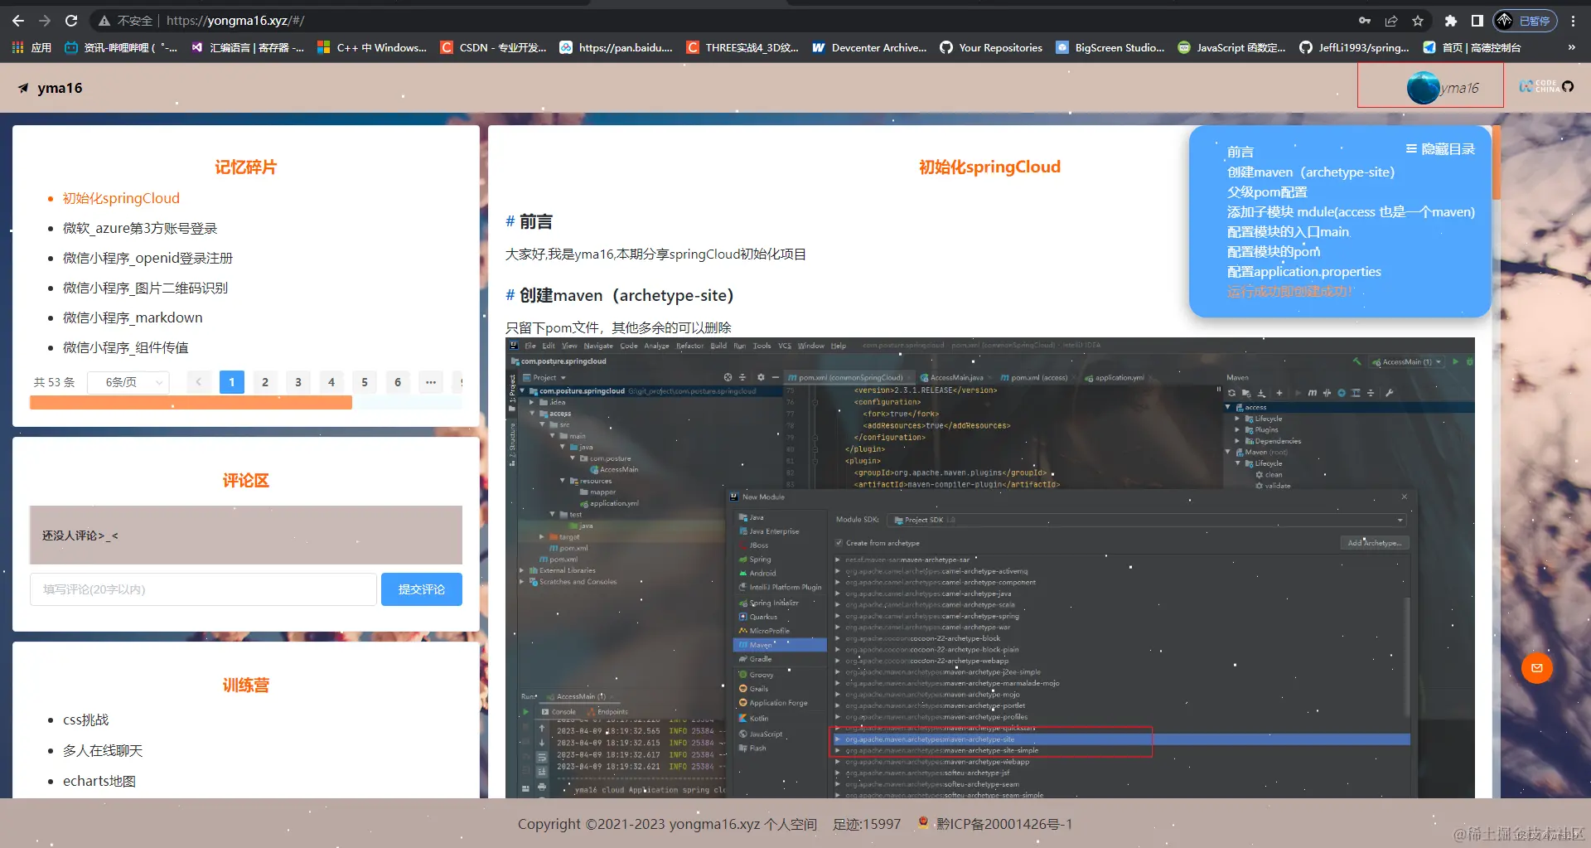This screenshot has width=1591, height=848.
Task: Open the browser extensions puzzle icon
Action: click(x=1451, y=20)
